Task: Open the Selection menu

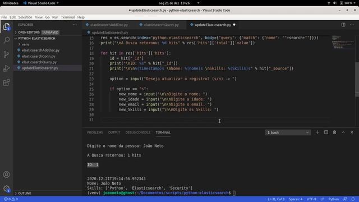Action: 25,17
